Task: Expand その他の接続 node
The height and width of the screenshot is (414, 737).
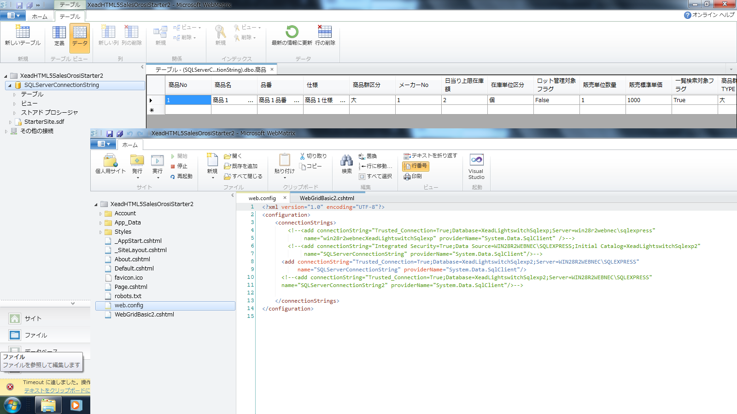Action: pyautogui.click(x=6, y=131)
